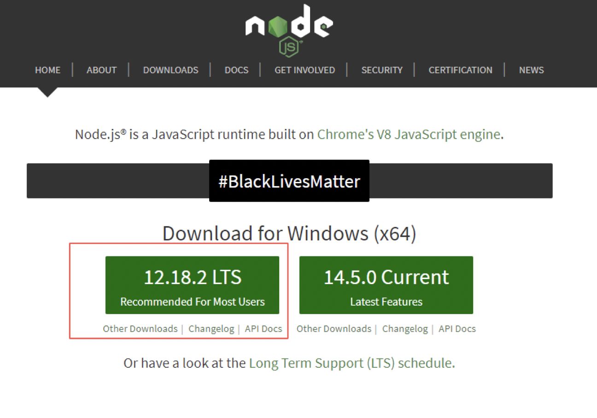
Task: Go to the HOME nav item
Action: pos(47,70)
